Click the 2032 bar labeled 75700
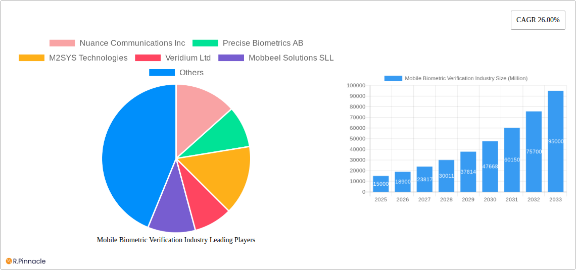The width and height of the screenshot is (576, 270). pyautogui.click(x=534, y=151)
